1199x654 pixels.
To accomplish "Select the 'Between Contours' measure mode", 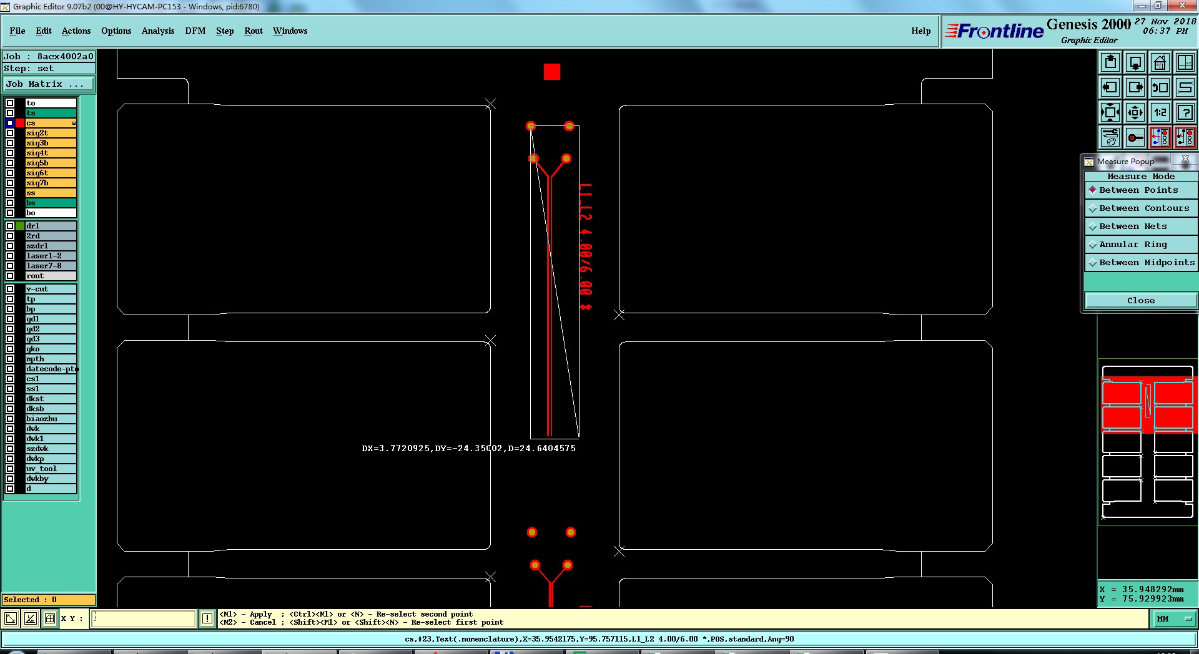I will pyautogui.click(x=1140, y=208).
